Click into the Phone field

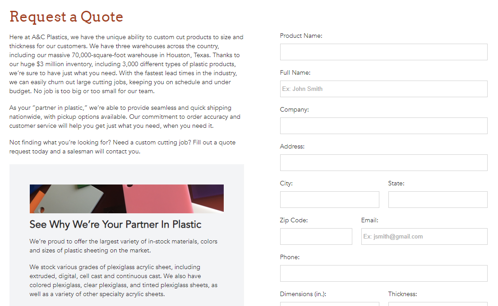click(x=383, y=274)
